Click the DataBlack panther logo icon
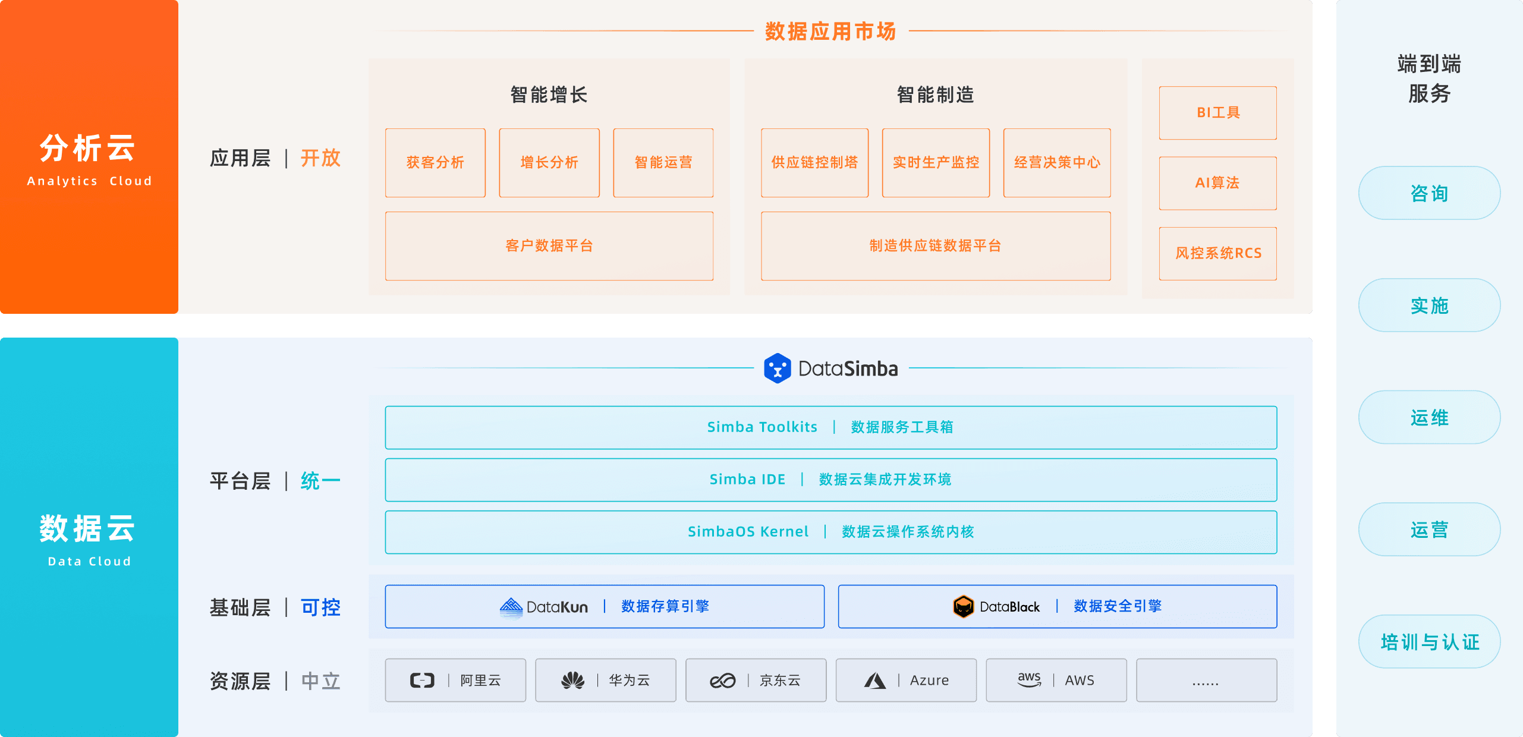 tap(963, 607)
